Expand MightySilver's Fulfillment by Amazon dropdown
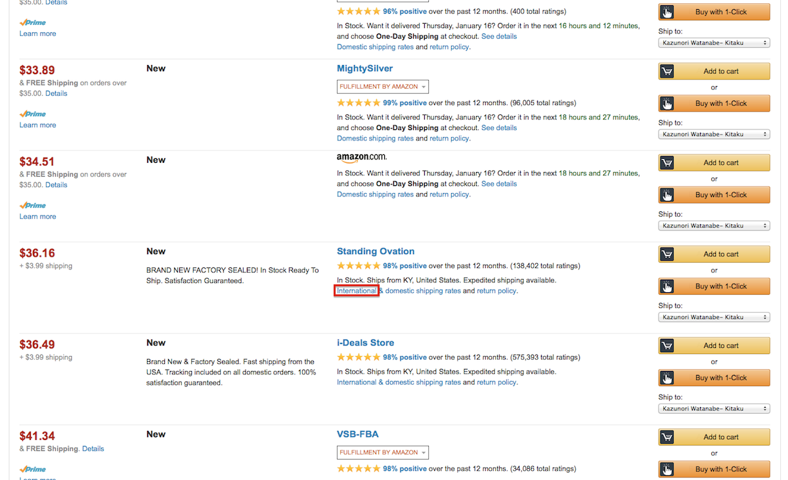 tap(383, 87)
